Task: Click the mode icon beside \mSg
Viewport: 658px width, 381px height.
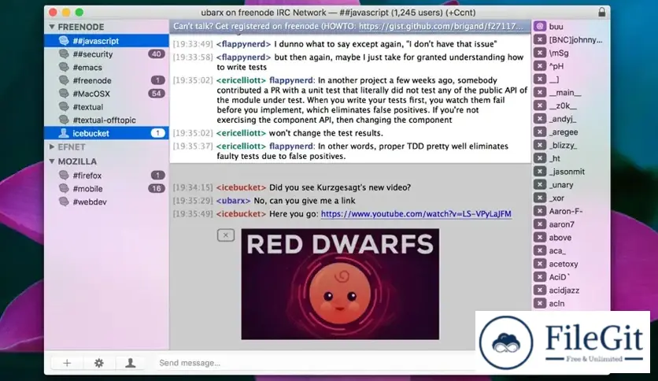Action: point(540,53)
